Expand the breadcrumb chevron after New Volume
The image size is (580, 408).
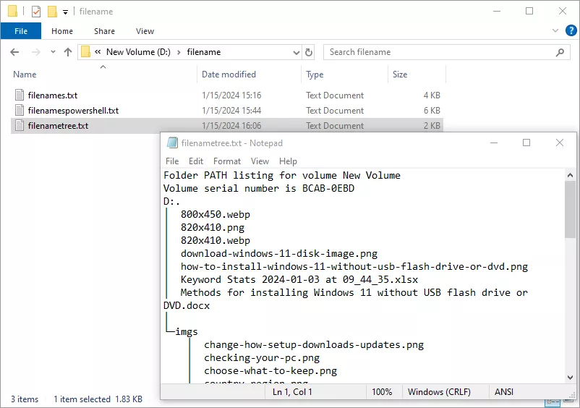point(179,52)
